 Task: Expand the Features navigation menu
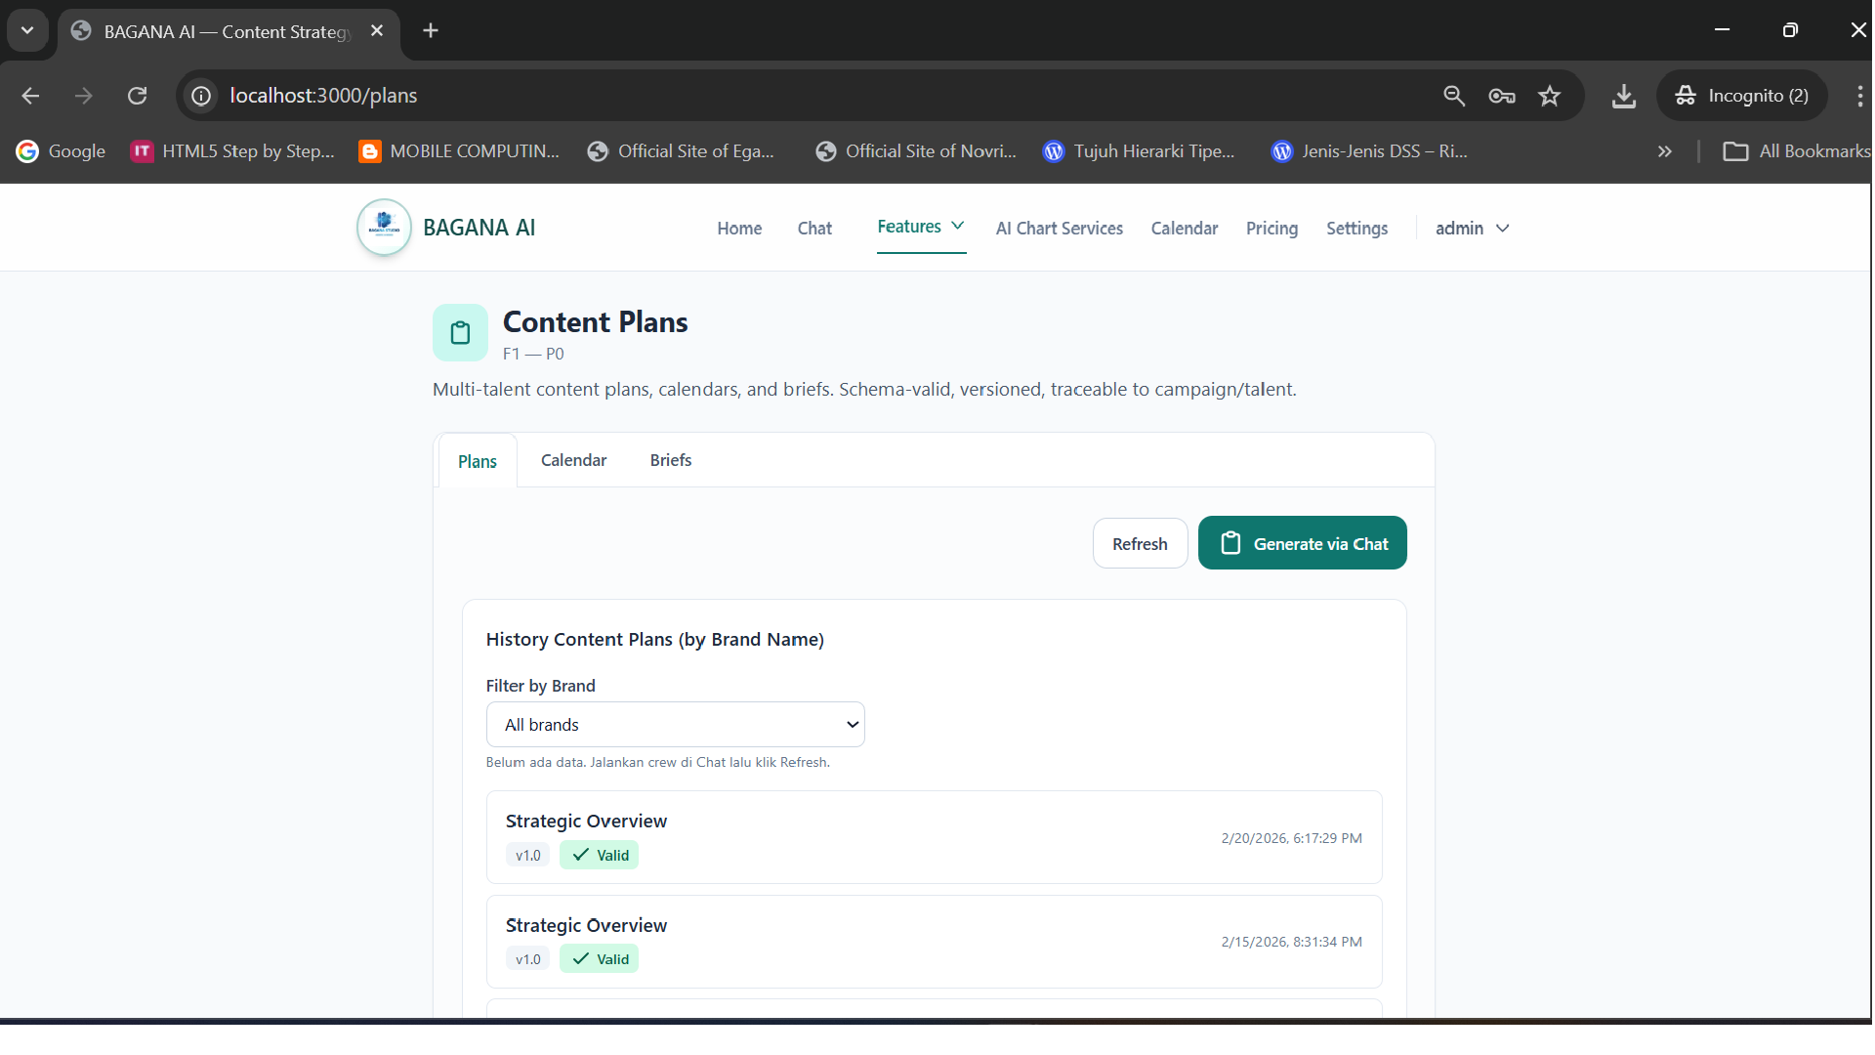click(919, 227)
